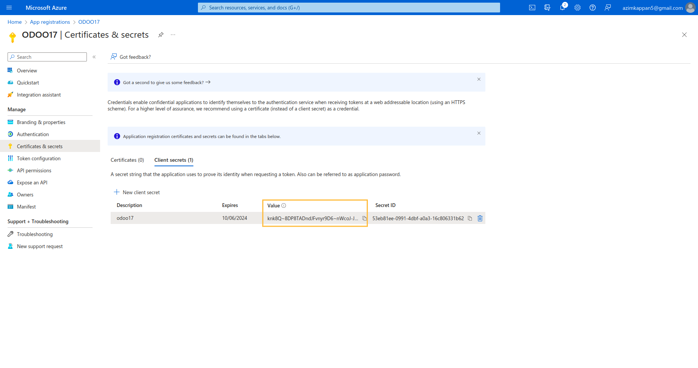The height and width of the screenshot is (368, 698).
Task: Click the Expires column header
Action: click(230, 205)
